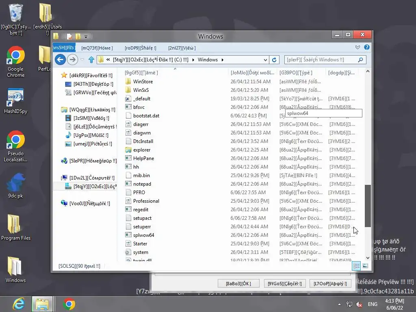Select Homegroup in navigation pane

tap(89, 161)
